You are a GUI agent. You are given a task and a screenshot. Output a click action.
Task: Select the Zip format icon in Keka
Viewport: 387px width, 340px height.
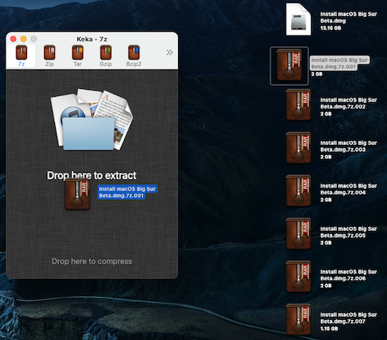click(50, 53)
